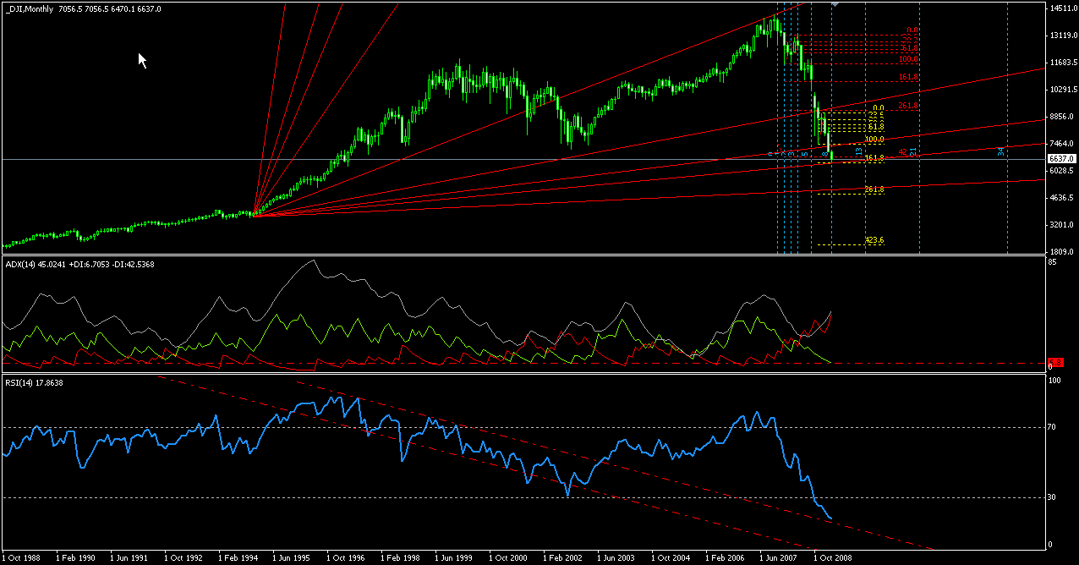Click the red 42 label near price line
Image resolution: width=1079 pixels, height=565 pixels.
[x=902, y=152]
